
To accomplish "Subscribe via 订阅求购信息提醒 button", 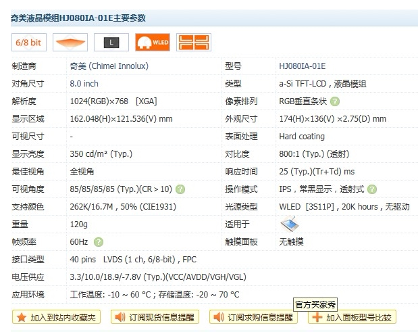I will coord(253,317).
